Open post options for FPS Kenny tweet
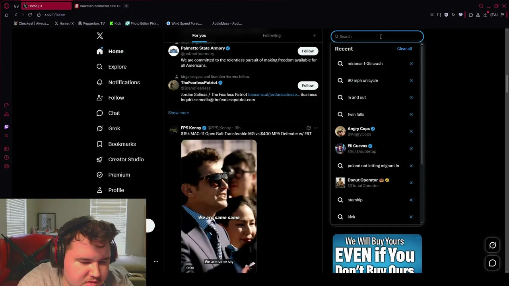The height and width of the screenshot is (286, 509). click(316, 128)
